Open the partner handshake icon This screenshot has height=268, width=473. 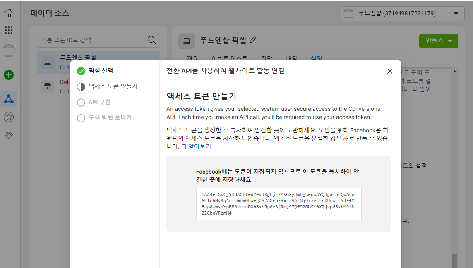point(9,135)
